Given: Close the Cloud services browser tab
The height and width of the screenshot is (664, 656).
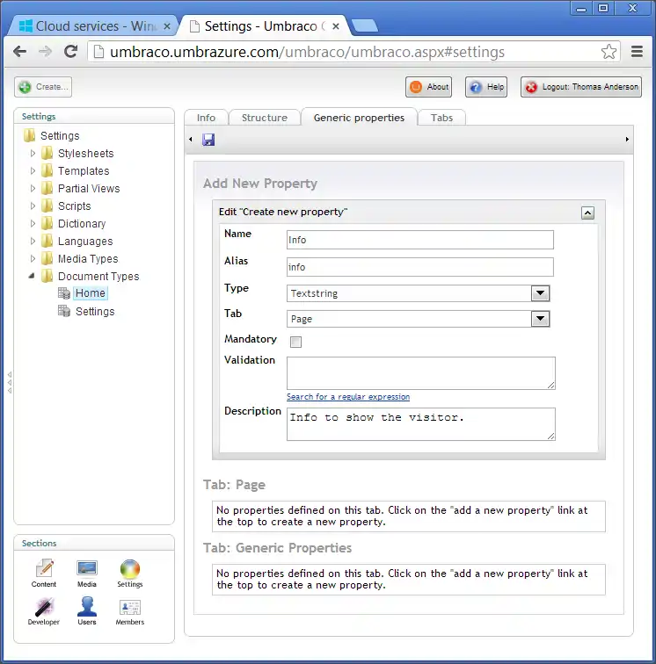Looking at the screenshot, I should coord(167,26).
